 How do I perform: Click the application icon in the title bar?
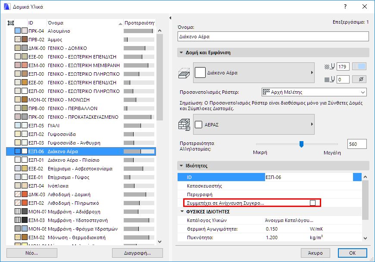6,6
